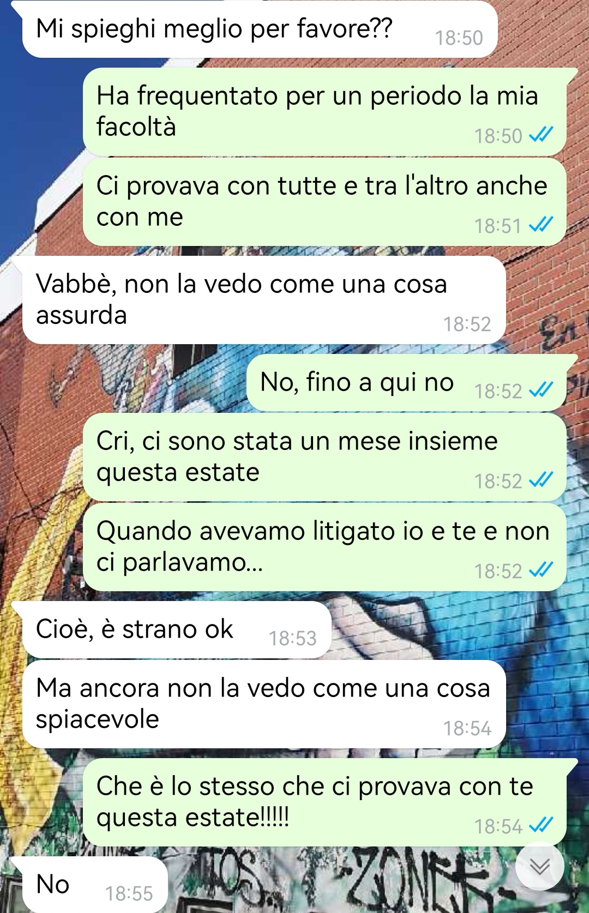
Task: Tap read ticks on 'anche con me' message
Action: click(541, 224)
